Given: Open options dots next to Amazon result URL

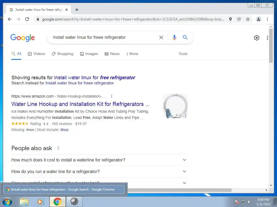Looking at the screenshot, I should click(111, 96).
